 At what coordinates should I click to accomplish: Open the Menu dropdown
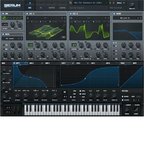click(121, 3)
